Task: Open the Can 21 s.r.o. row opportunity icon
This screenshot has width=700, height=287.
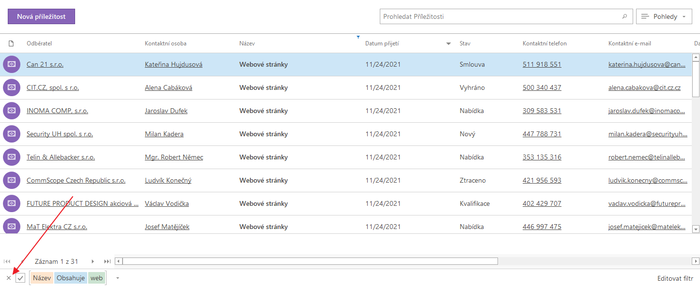Action: 12,64
